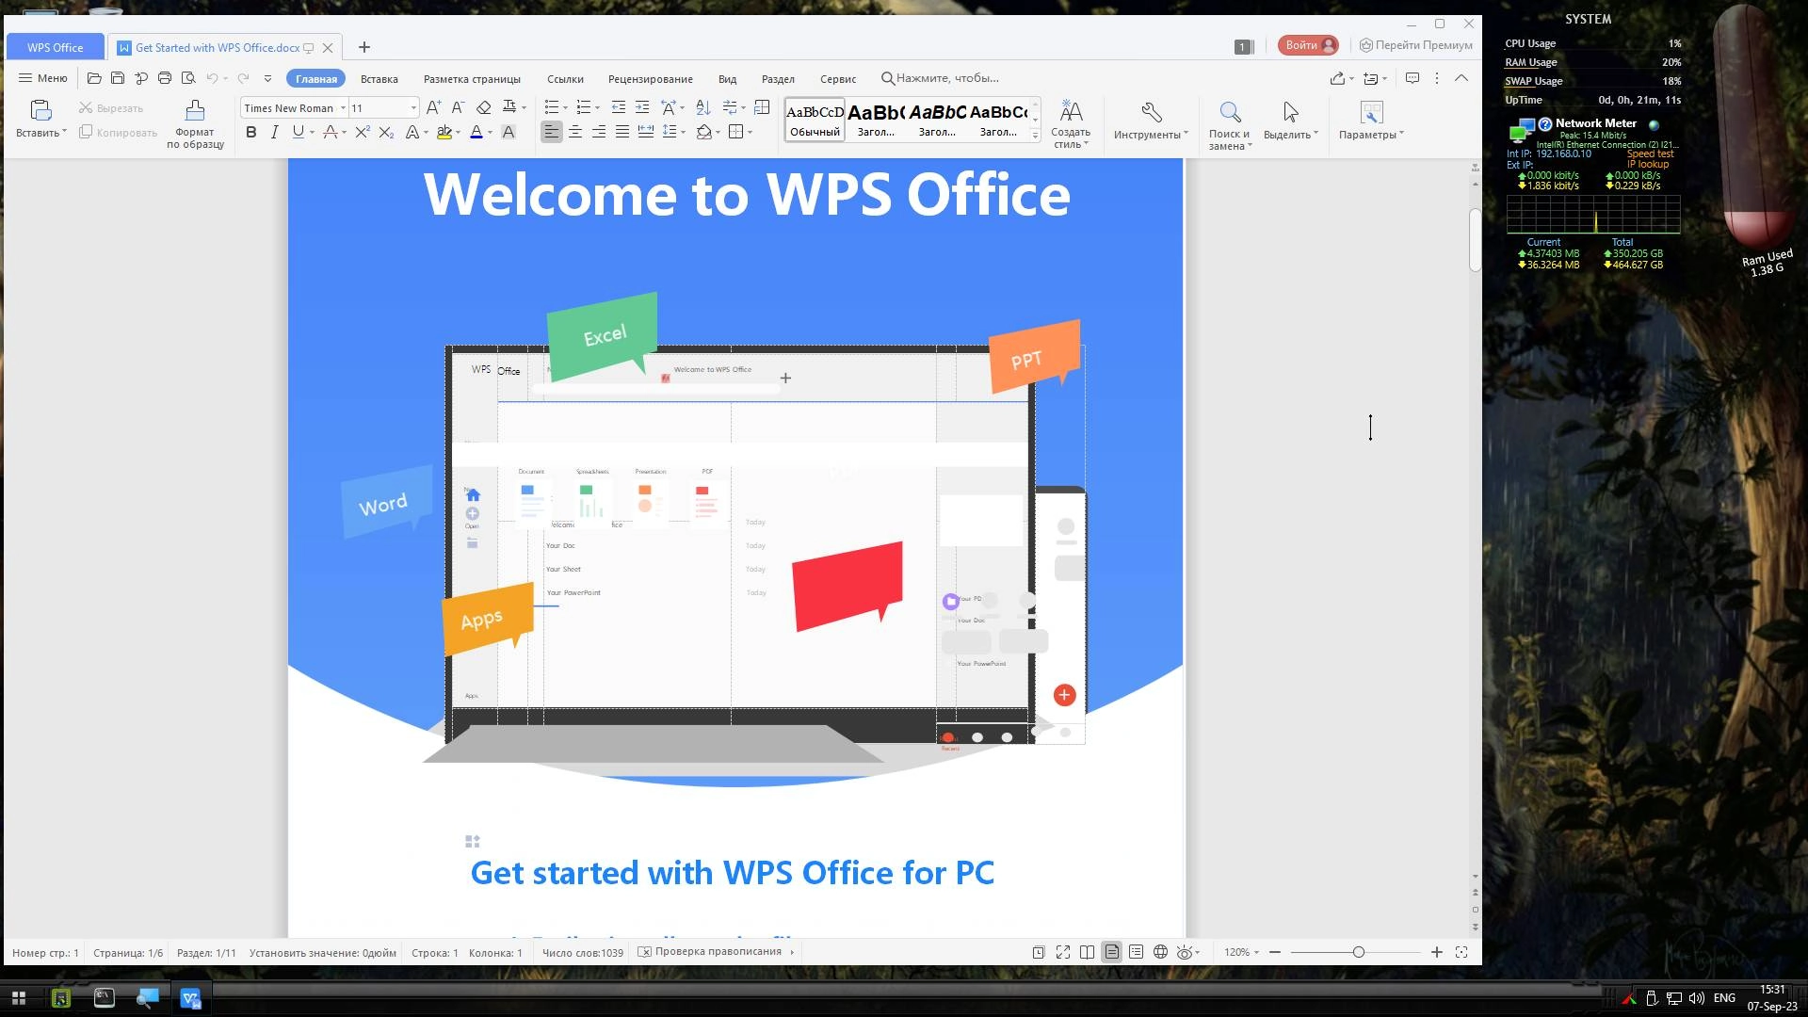Open the Разметка страницы tab

472,79
